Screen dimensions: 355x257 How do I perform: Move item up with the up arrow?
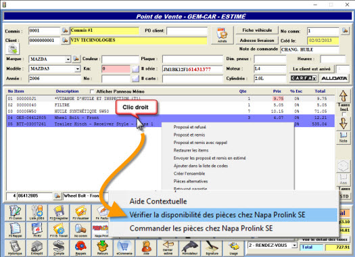click(x=344, y=96)
